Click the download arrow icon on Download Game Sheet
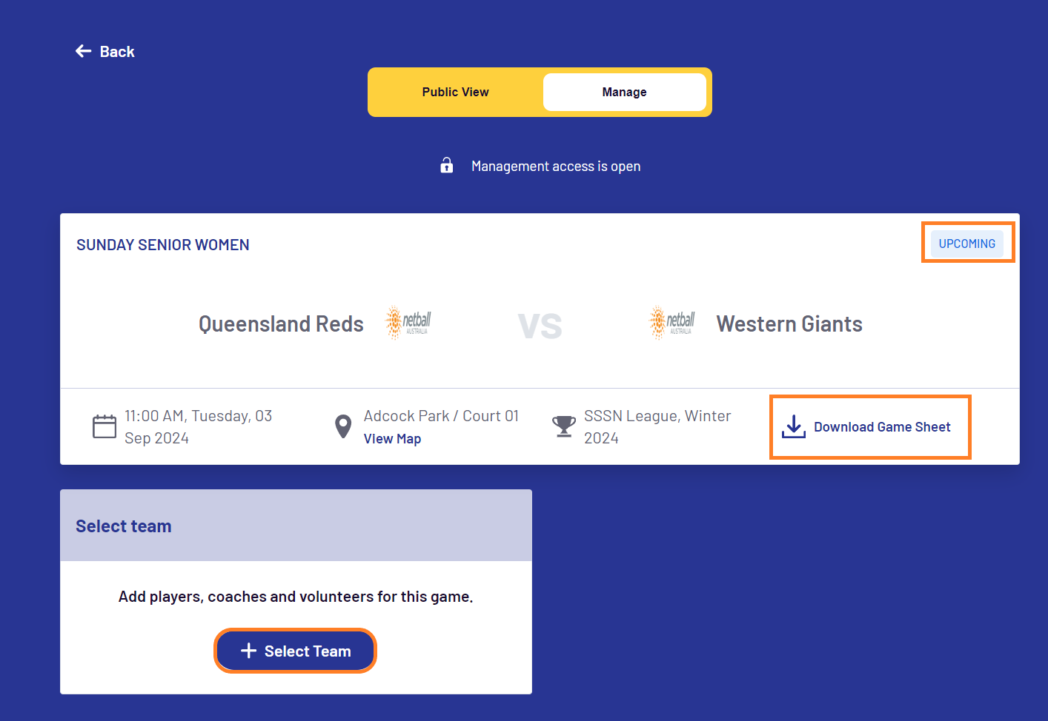1048x721 pixels. pyautogui.click(x=793, y=426)
